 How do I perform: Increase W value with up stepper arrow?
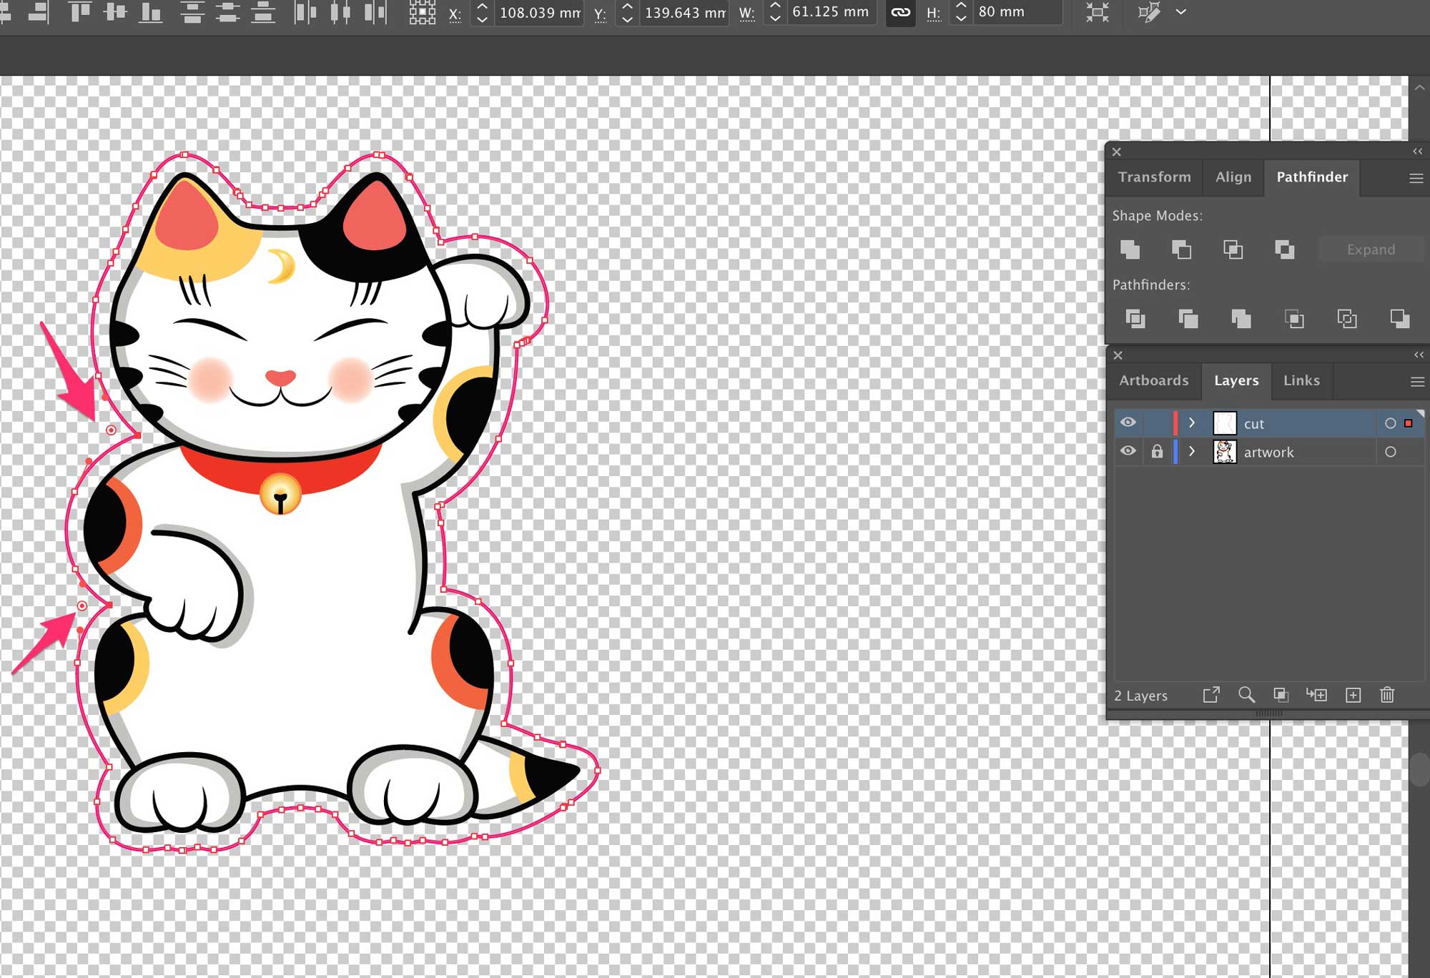pos(774,6)
